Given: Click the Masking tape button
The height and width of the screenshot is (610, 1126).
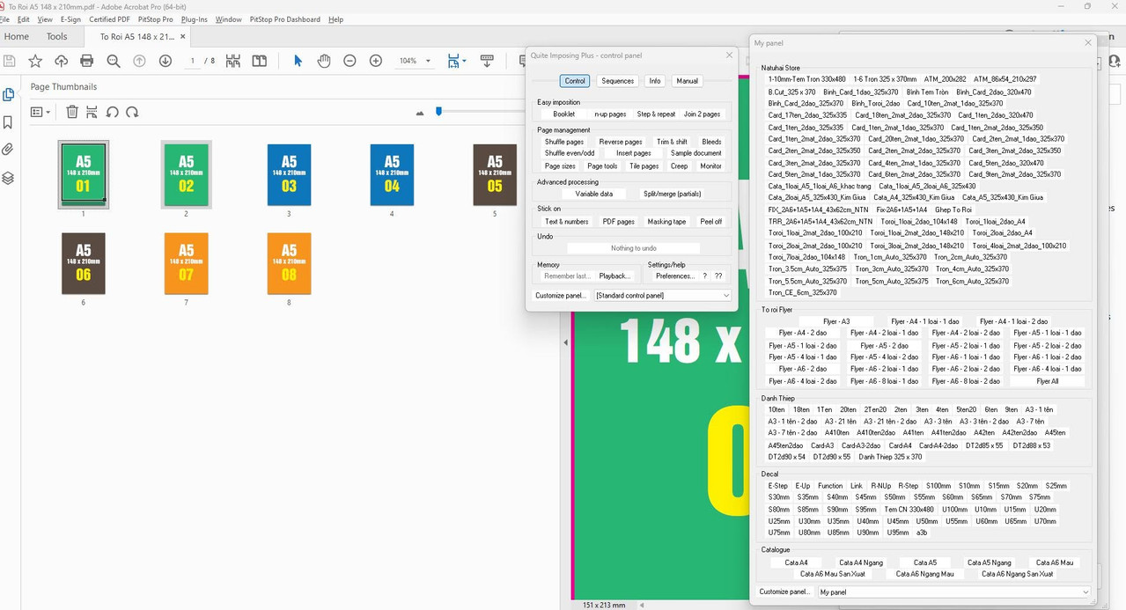Looking at the screenshot, I should pyautogui.click(x=666, y=222).
